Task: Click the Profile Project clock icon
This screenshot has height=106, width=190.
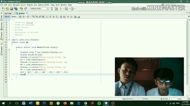Action: click(72, 9)
